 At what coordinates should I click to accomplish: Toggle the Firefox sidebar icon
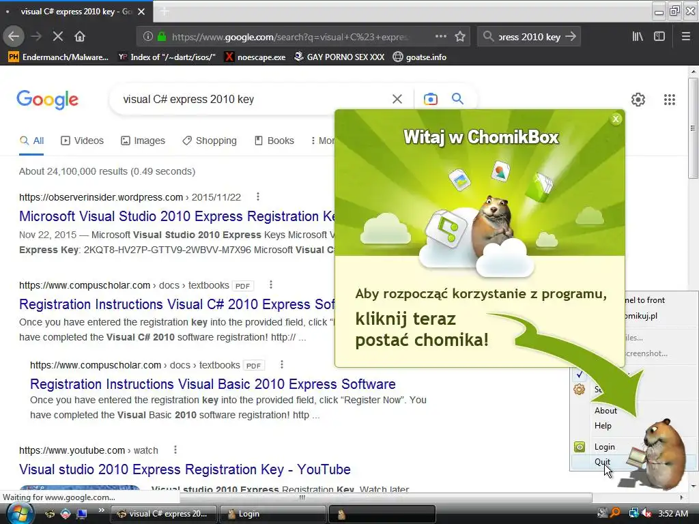[659, 37]
